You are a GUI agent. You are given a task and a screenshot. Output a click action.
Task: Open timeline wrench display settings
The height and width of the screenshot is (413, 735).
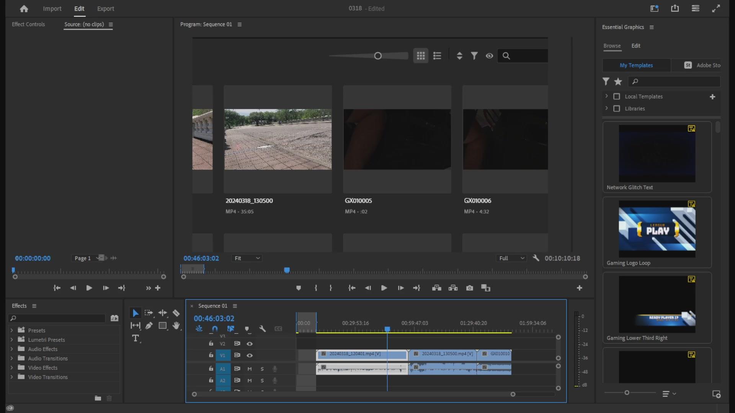[x=263, y=329]
